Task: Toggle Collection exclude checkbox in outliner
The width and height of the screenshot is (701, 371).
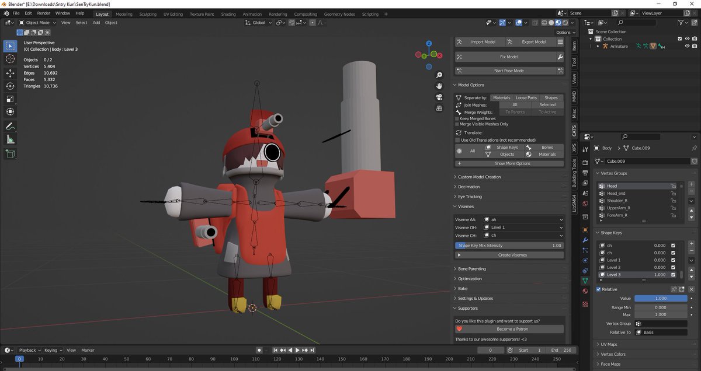Action: pos(679,39)
